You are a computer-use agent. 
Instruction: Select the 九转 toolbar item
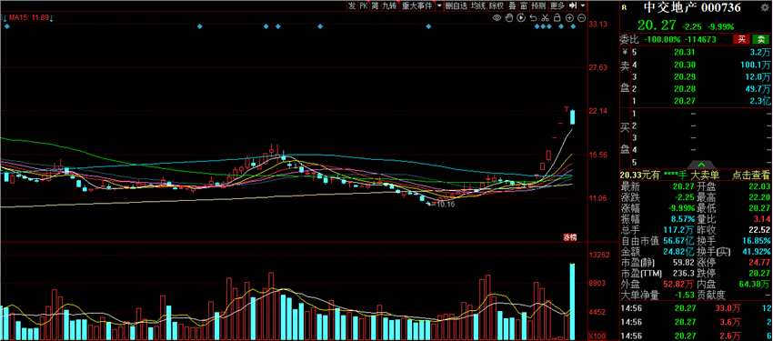pyautogui.click(x=389, y=5)
